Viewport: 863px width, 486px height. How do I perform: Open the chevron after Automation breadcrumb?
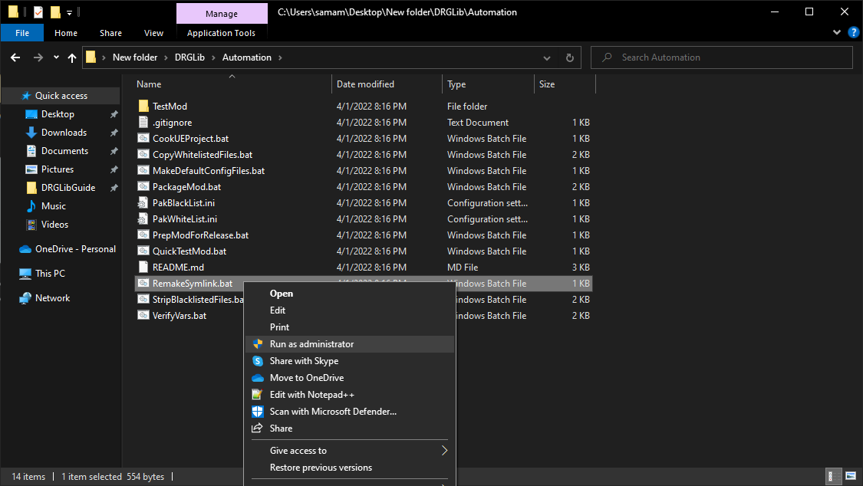tap(280, 57)
